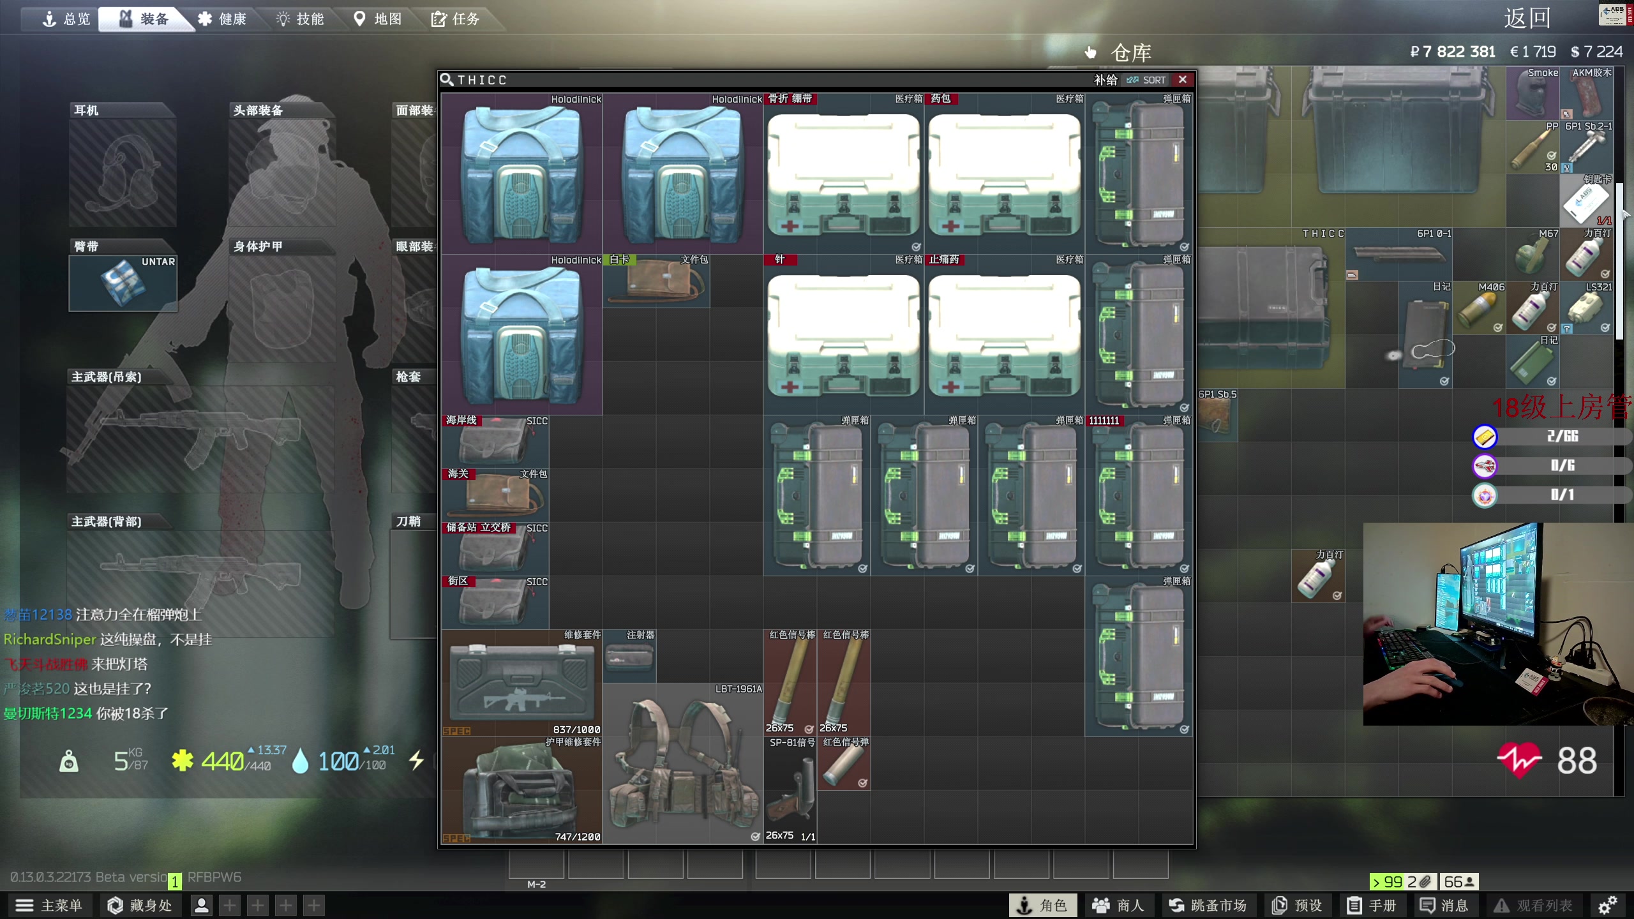Click the 返回 back button
Screen dimensions: 1634x919
(x=1526, y=18)
